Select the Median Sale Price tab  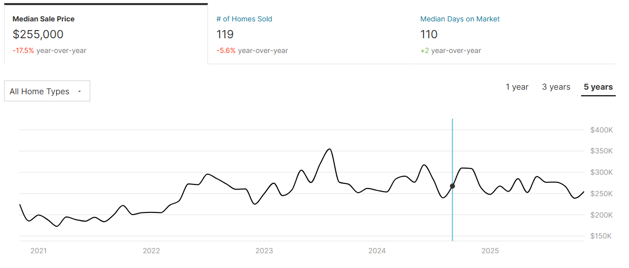pyautogui.click(x=43, y=19)
